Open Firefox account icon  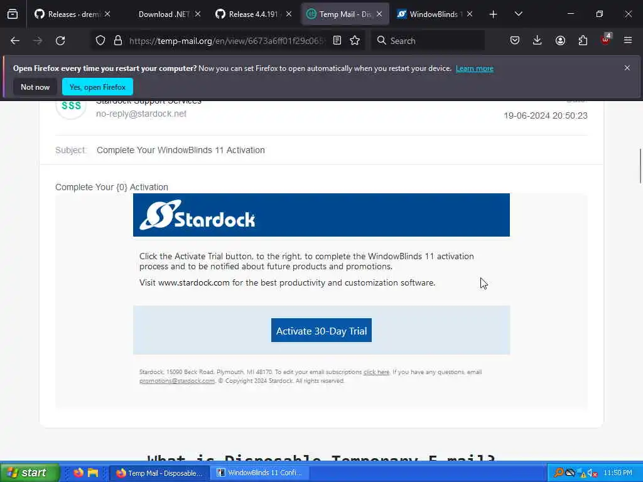tap(560, 41)
